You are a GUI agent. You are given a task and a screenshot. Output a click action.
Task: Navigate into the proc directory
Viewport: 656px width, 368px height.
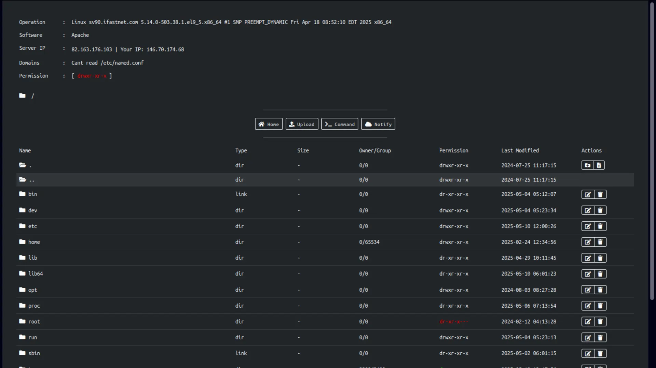[34, 306]
